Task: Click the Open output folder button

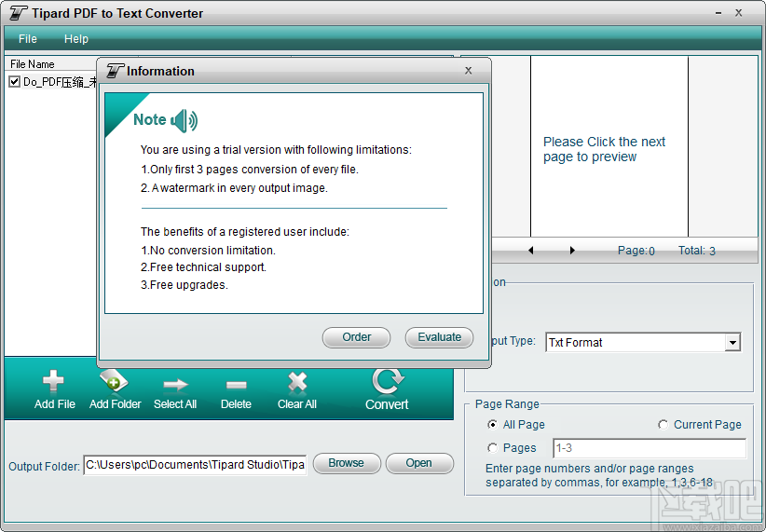Action: point(419,463)
